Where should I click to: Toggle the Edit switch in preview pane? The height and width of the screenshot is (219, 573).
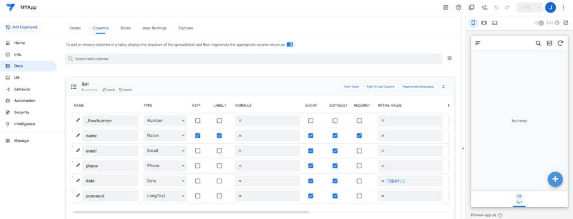pyautogui.click(x=539, y=23)
